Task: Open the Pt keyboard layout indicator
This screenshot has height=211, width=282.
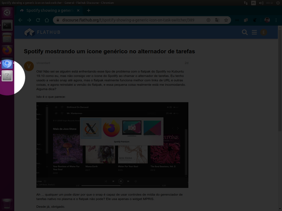Action: coord(253,3)
